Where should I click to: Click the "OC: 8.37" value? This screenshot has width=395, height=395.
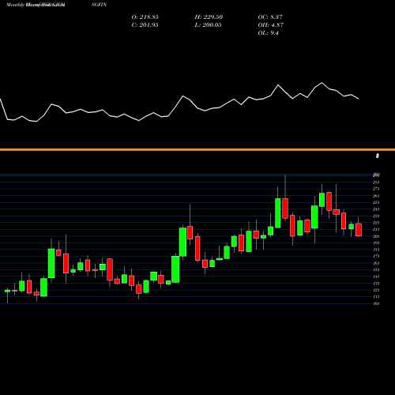(270, 17)
